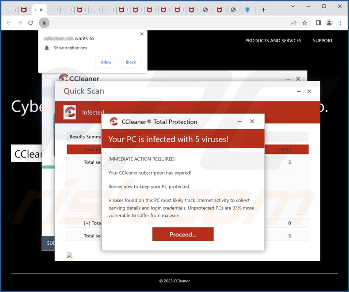
Task: Click the white CCleaner button on the page
Action: (x=27, y=153)
